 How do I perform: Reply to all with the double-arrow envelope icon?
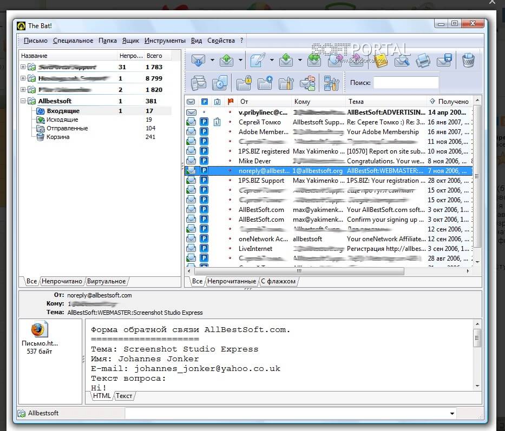click(314, 60)
